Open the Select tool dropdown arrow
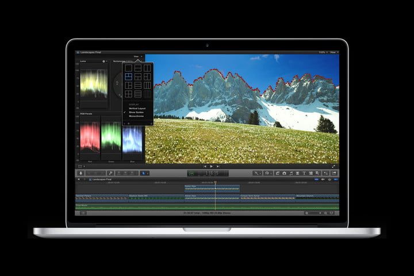The image size is (414, 276). tap(148, 173)
